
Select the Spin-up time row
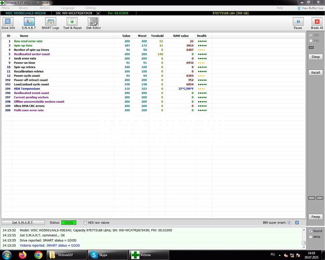[x=107, y=45]
